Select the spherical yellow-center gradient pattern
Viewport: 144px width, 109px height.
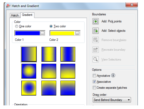point(29,71)
